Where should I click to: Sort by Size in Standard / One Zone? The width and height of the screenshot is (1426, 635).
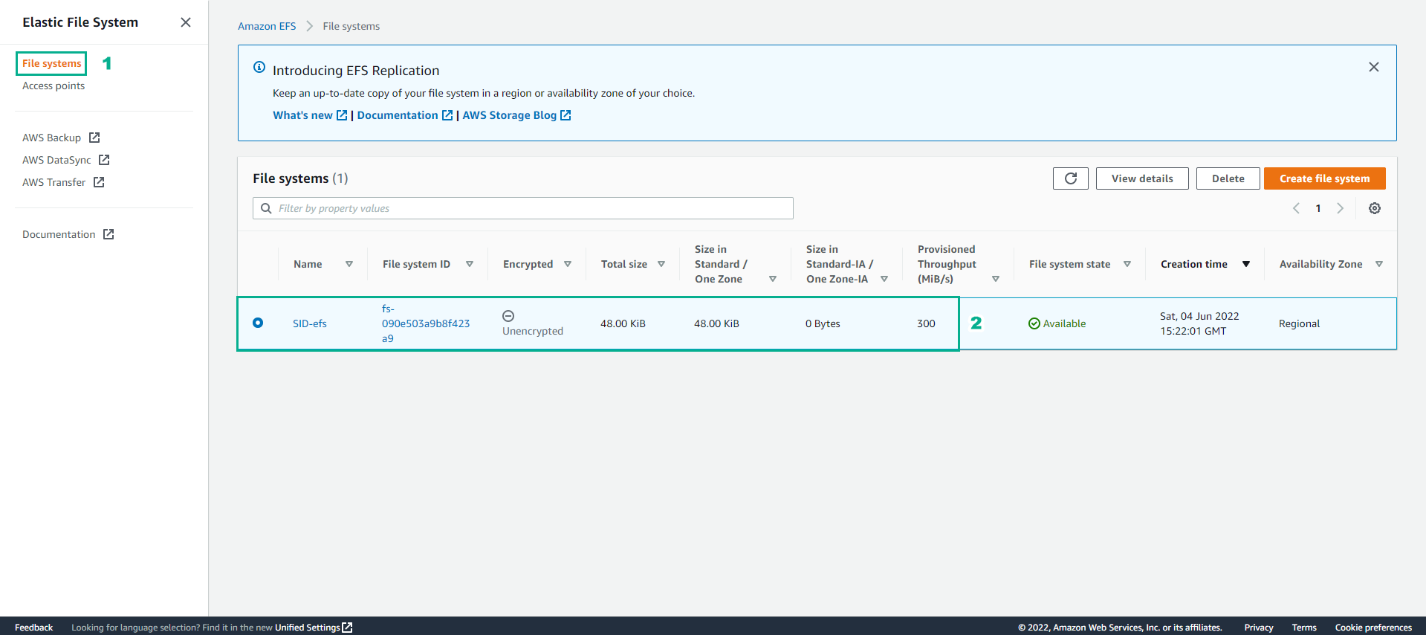(773, 279)
